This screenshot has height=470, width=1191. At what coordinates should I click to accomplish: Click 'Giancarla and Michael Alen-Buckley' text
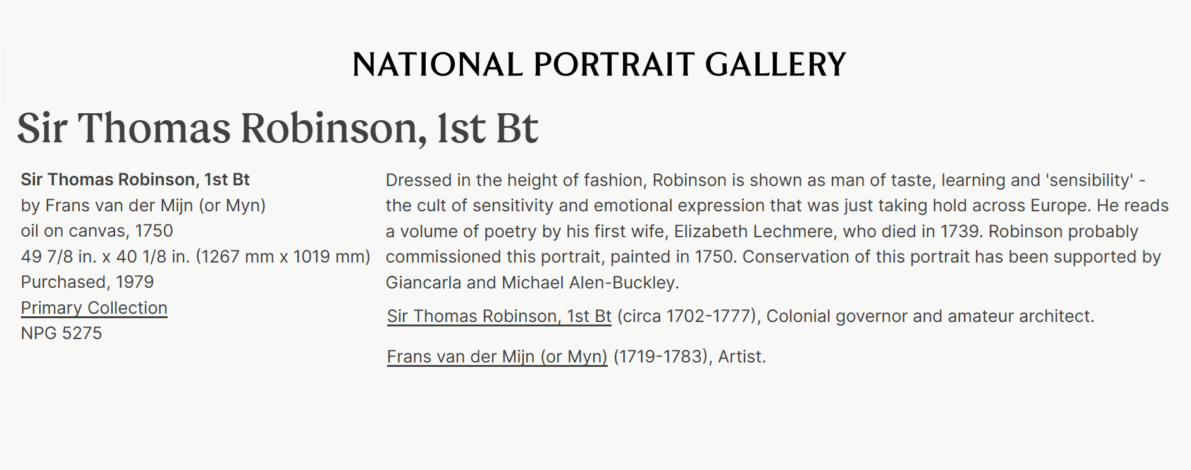(x=531, y=283)
